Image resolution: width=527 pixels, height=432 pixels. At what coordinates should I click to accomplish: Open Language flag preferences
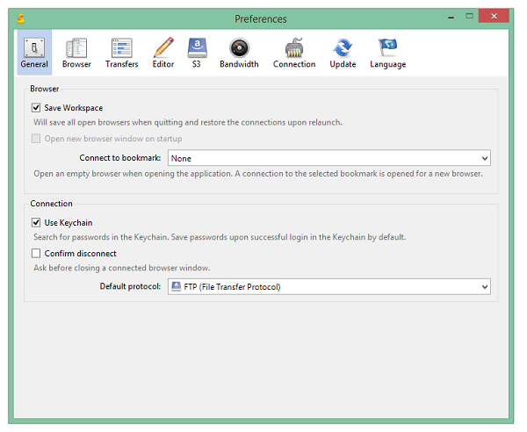(388, 53)
